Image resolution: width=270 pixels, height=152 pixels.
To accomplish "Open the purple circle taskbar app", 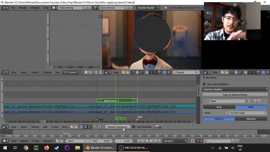I will 67,148.
